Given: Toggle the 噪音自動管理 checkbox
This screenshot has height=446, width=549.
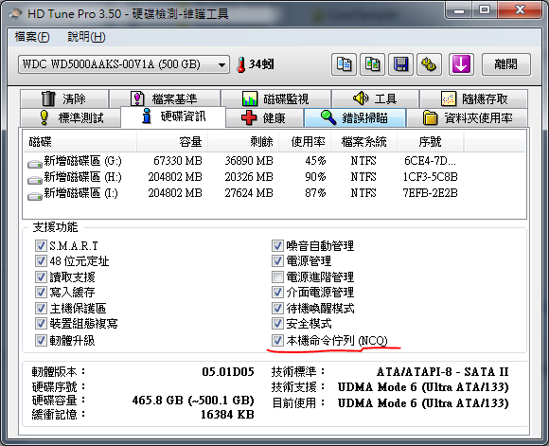Looking at the screenshot, I should click(x=277, y=245).
